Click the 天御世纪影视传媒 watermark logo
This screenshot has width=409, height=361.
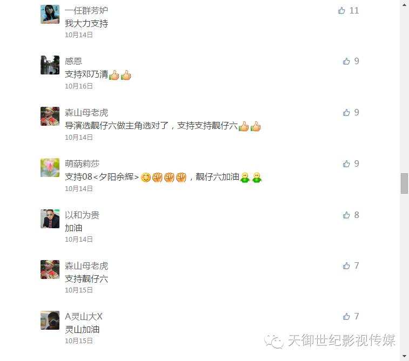(x=330, y=340)
